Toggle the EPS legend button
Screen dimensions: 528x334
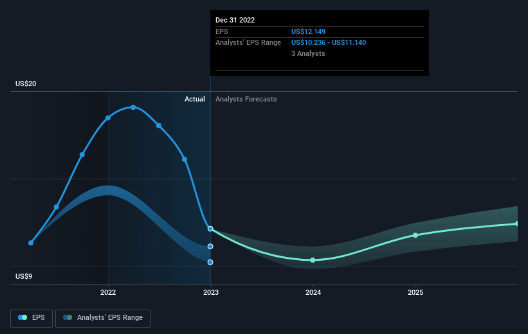click(x=32, y=318)
